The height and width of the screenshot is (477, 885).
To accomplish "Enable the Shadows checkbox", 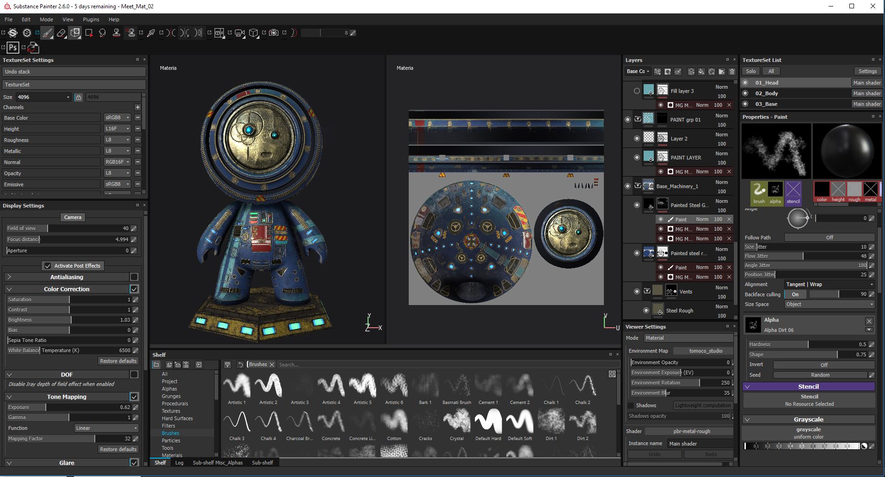I will coord(631,405).
